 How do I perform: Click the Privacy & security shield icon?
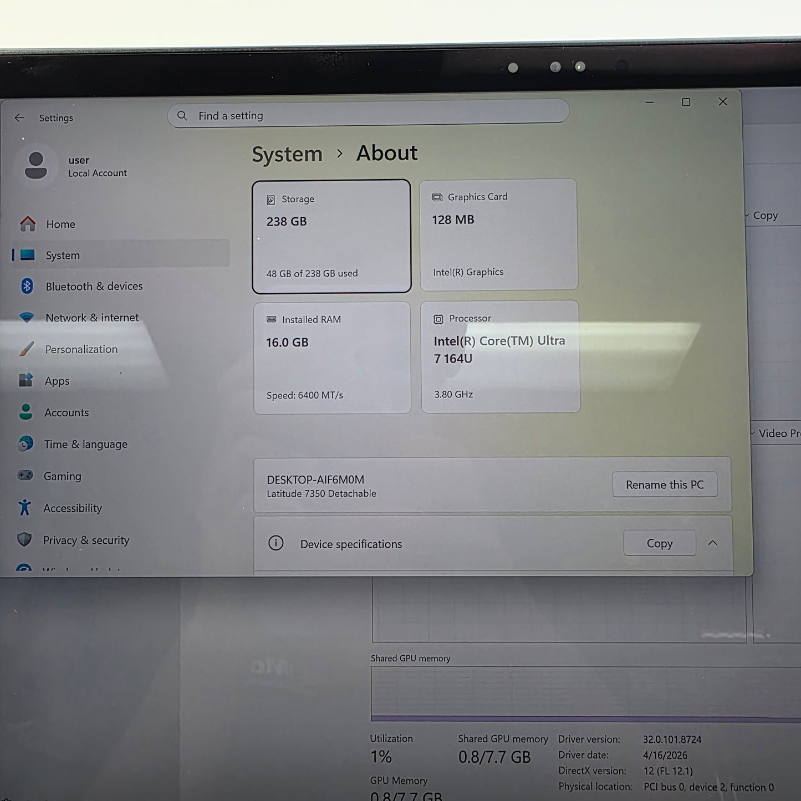coord(24,539)
